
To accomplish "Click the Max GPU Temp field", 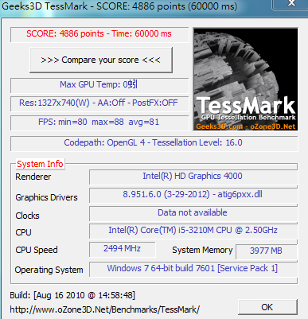I will coord(99,85).
